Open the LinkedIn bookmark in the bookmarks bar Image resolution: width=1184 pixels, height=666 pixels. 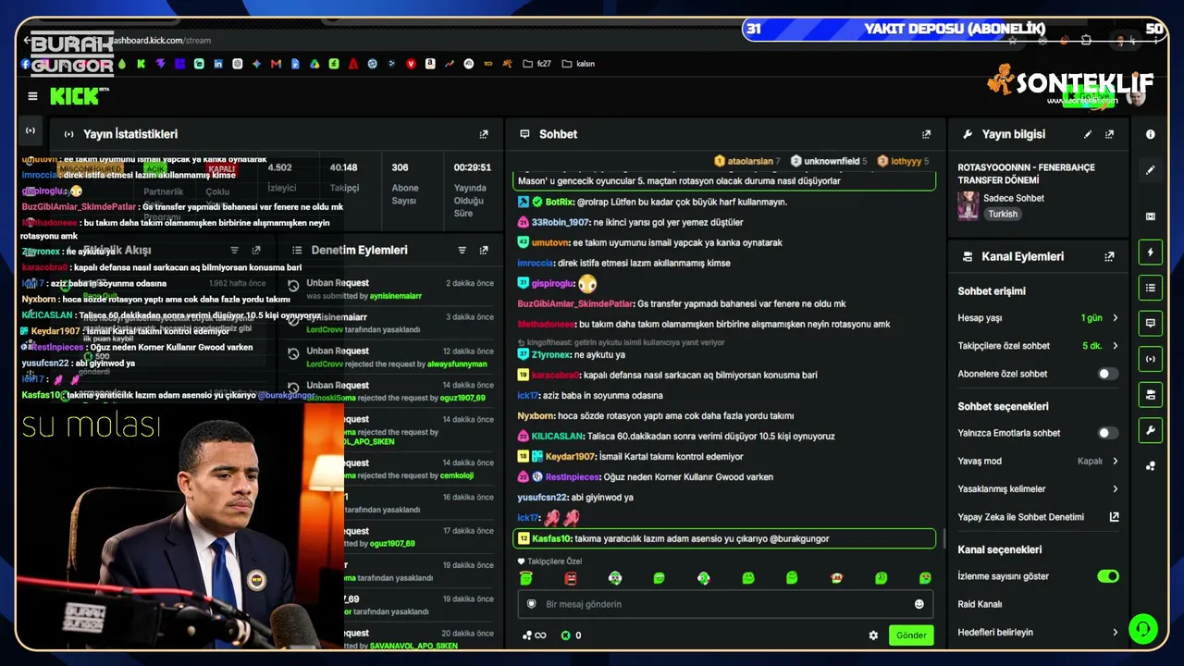[x=218, y=64]
